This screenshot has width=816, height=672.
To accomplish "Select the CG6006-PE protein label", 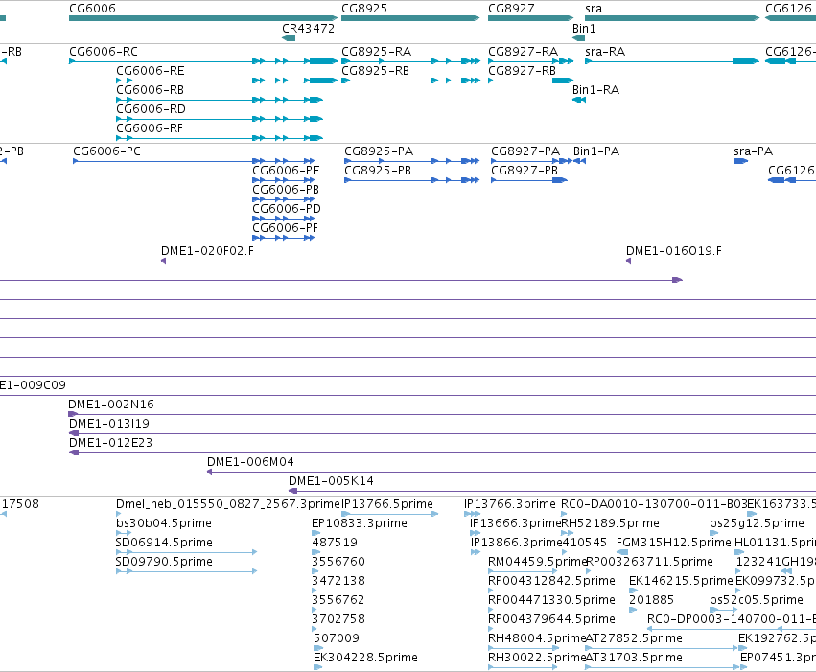I will 286,171.
